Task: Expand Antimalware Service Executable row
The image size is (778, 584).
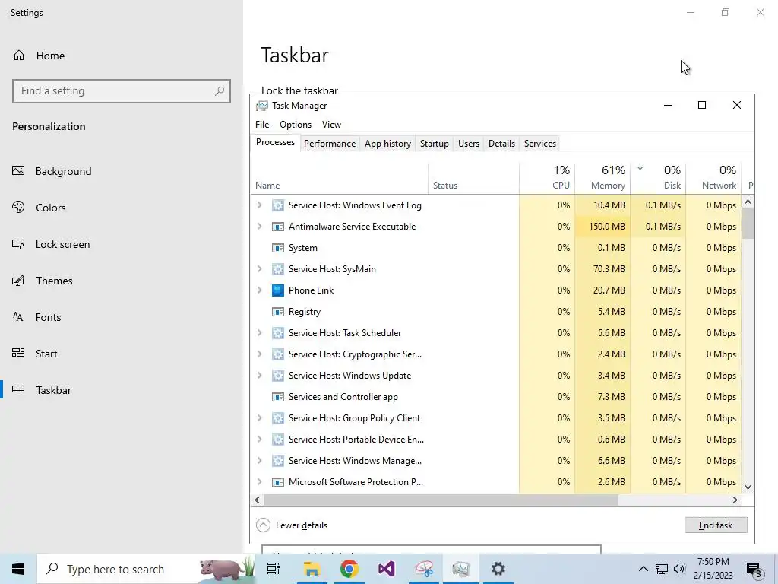Action: point(260,227)
